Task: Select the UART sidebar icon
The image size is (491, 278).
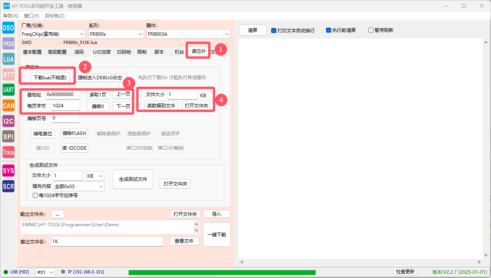Action: click(8, 90)
